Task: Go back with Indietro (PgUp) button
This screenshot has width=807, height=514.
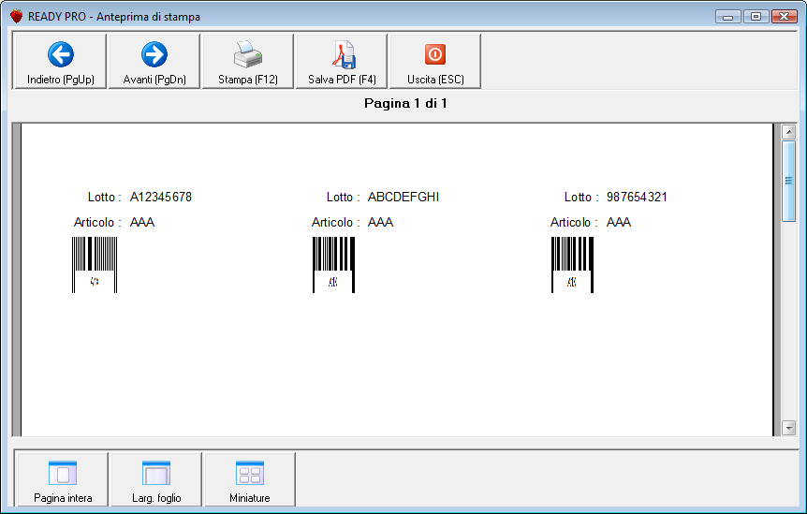Action: 60,61
